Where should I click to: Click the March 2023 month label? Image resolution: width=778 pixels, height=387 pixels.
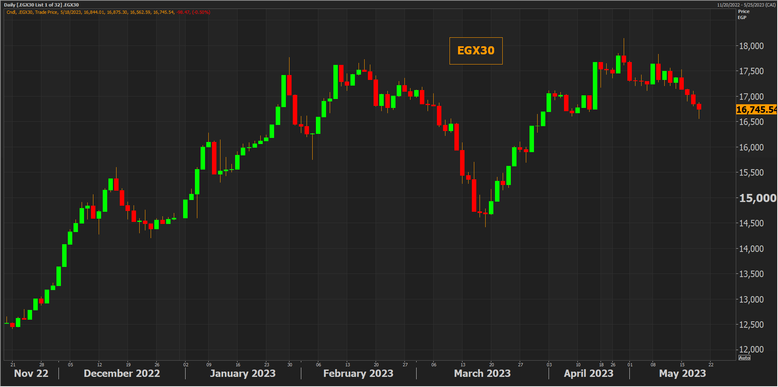click(482, 373)
